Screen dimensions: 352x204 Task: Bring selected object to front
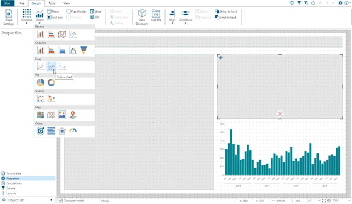[226, 11]
